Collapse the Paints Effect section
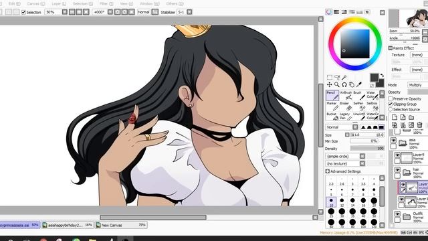 coord(391,48)
